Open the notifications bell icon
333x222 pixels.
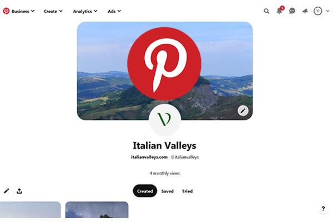280,11
